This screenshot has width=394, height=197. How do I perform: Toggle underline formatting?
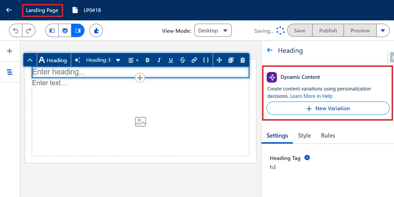click(x=171, y=60)
